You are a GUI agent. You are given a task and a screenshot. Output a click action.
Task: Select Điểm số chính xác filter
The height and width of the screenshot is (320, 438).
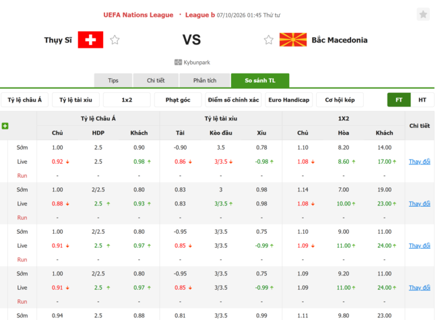click(233, 100)
